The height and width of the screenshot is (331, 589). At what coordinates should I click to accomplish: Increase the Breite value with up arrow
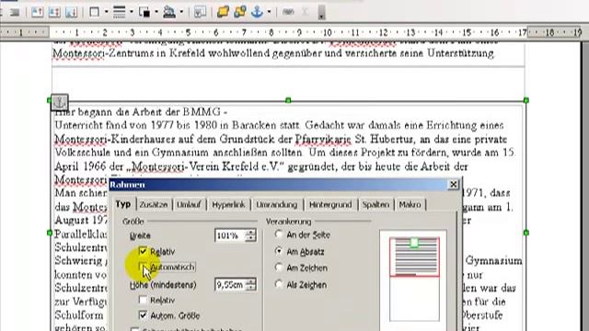point(250,233)
